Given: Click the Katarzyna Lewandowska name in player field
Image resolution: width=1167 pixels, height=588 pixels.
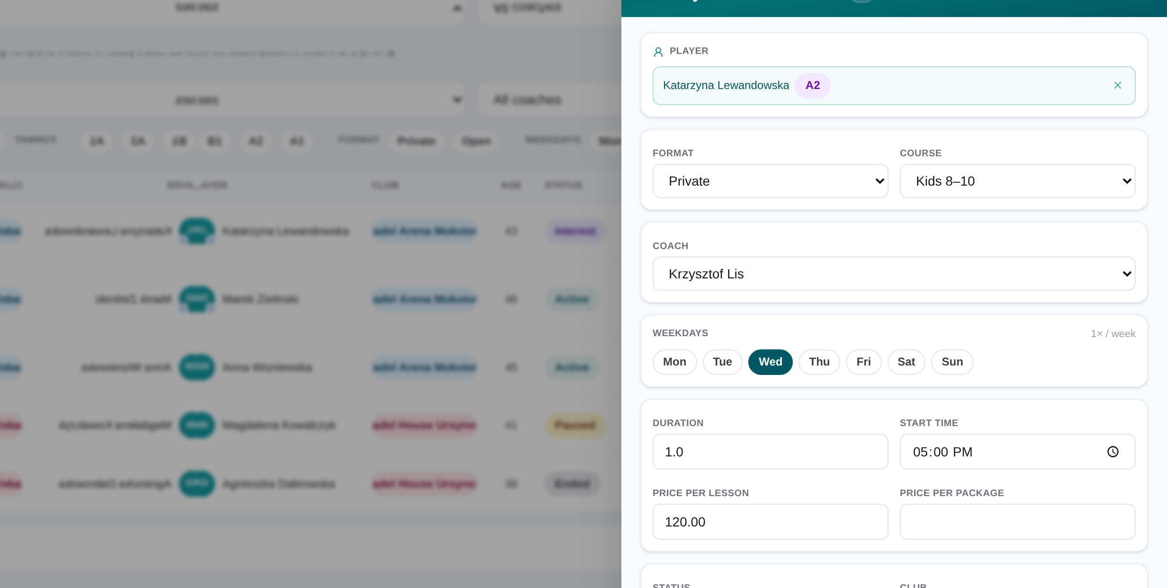Looking at the screenshot, I should pyautogui.click(x=726, y=85).
